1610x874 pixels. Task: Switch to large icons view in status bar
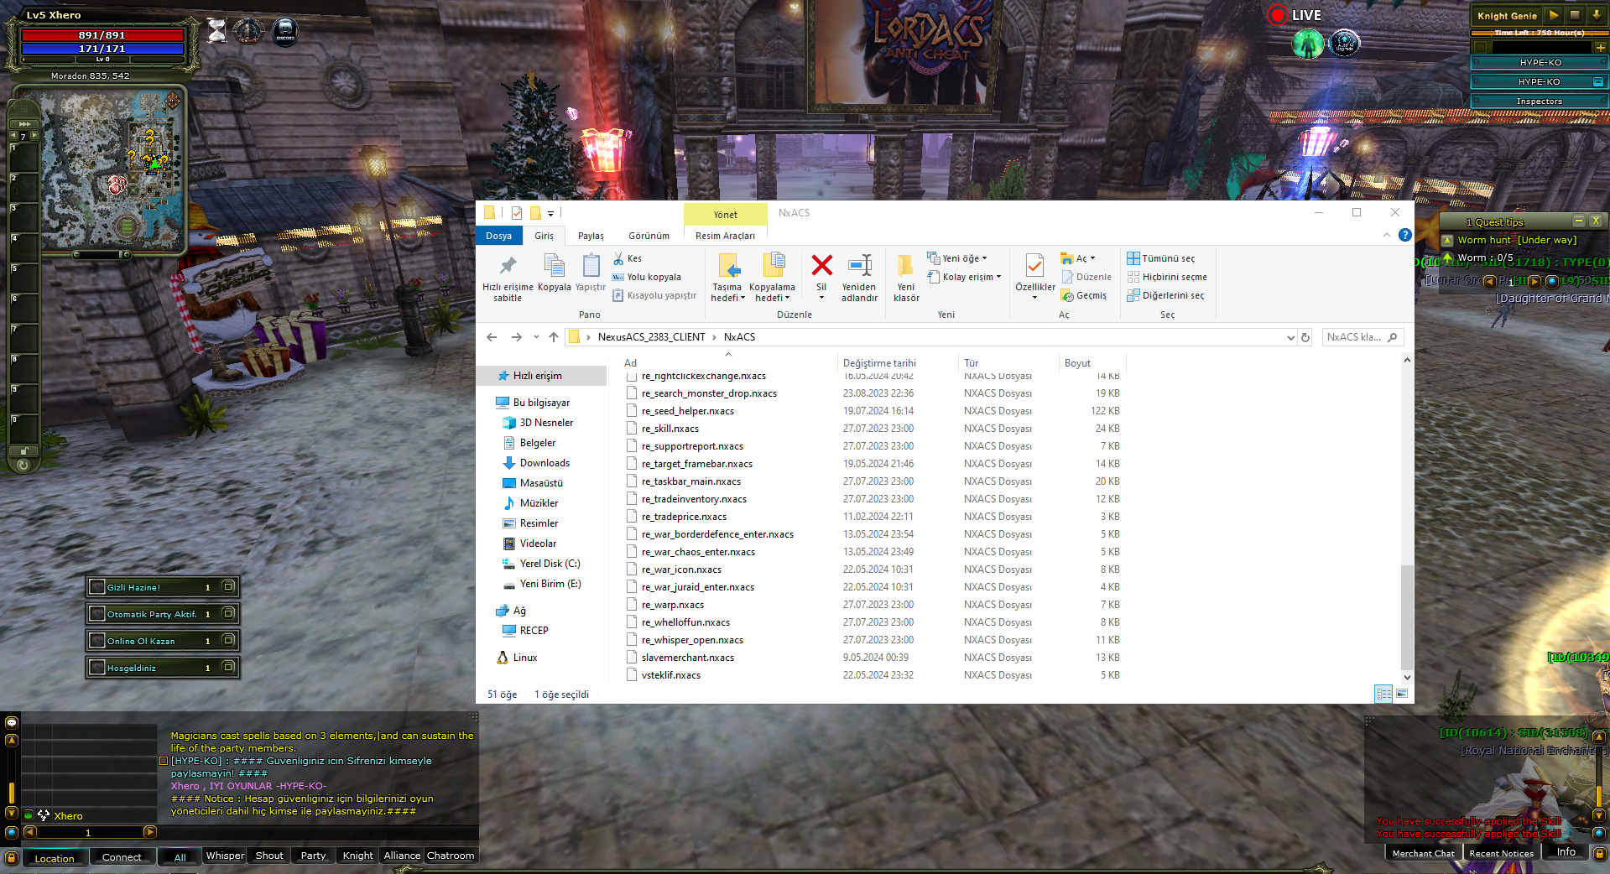[x=1402, y=694]
